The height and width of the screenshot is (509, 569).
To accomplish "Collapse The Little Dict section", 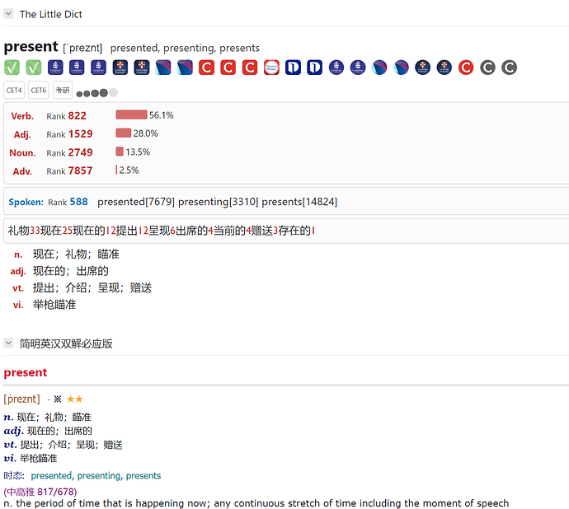I will 8,14.
